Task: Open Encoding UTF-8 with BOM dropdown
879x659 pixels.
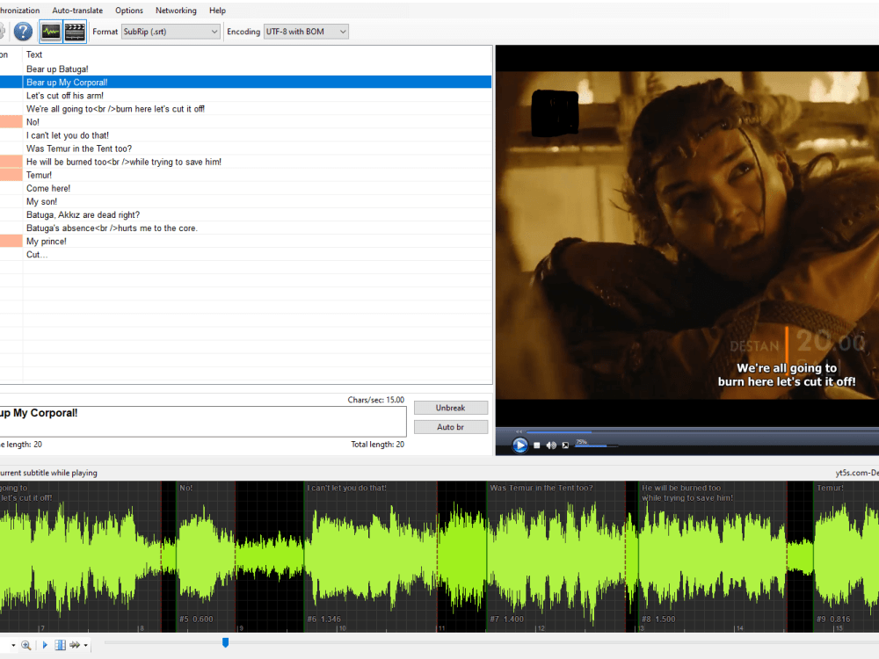Action: 306,32
